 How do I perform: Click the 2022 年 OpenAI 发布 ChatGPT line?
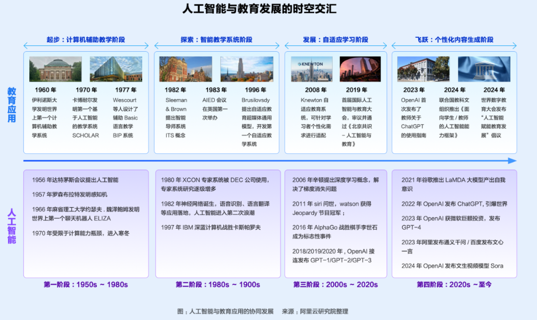tap(454, 204)
